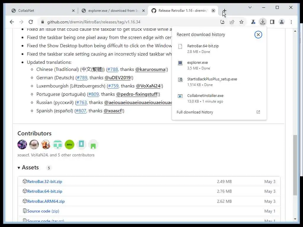The height and width of the screenshot is (227, 303).
Task: Open the profile avatar menu
Action: click(x=282, y=22)
